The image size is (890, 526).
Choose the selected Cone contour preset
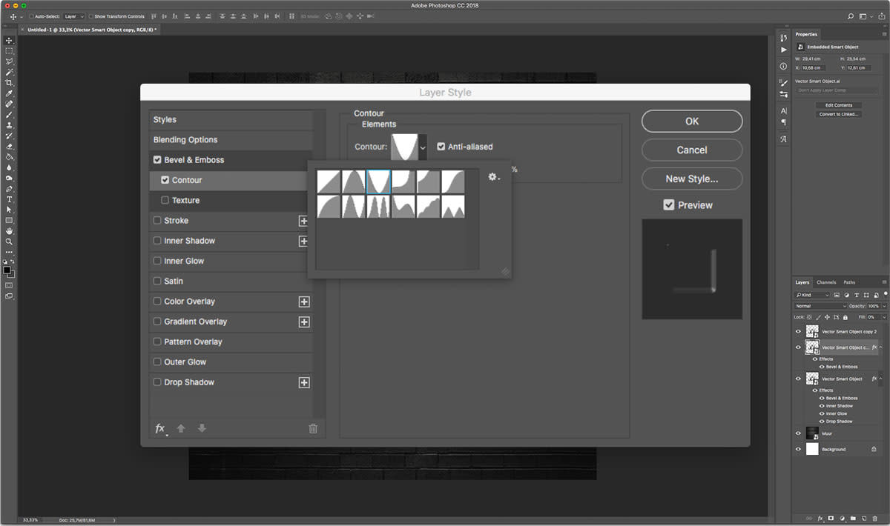click(x=379, y=182)
